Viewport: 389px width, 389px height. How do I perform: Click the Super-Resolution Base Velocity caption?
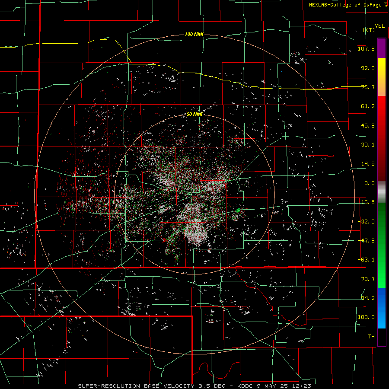tap(194, 386)
